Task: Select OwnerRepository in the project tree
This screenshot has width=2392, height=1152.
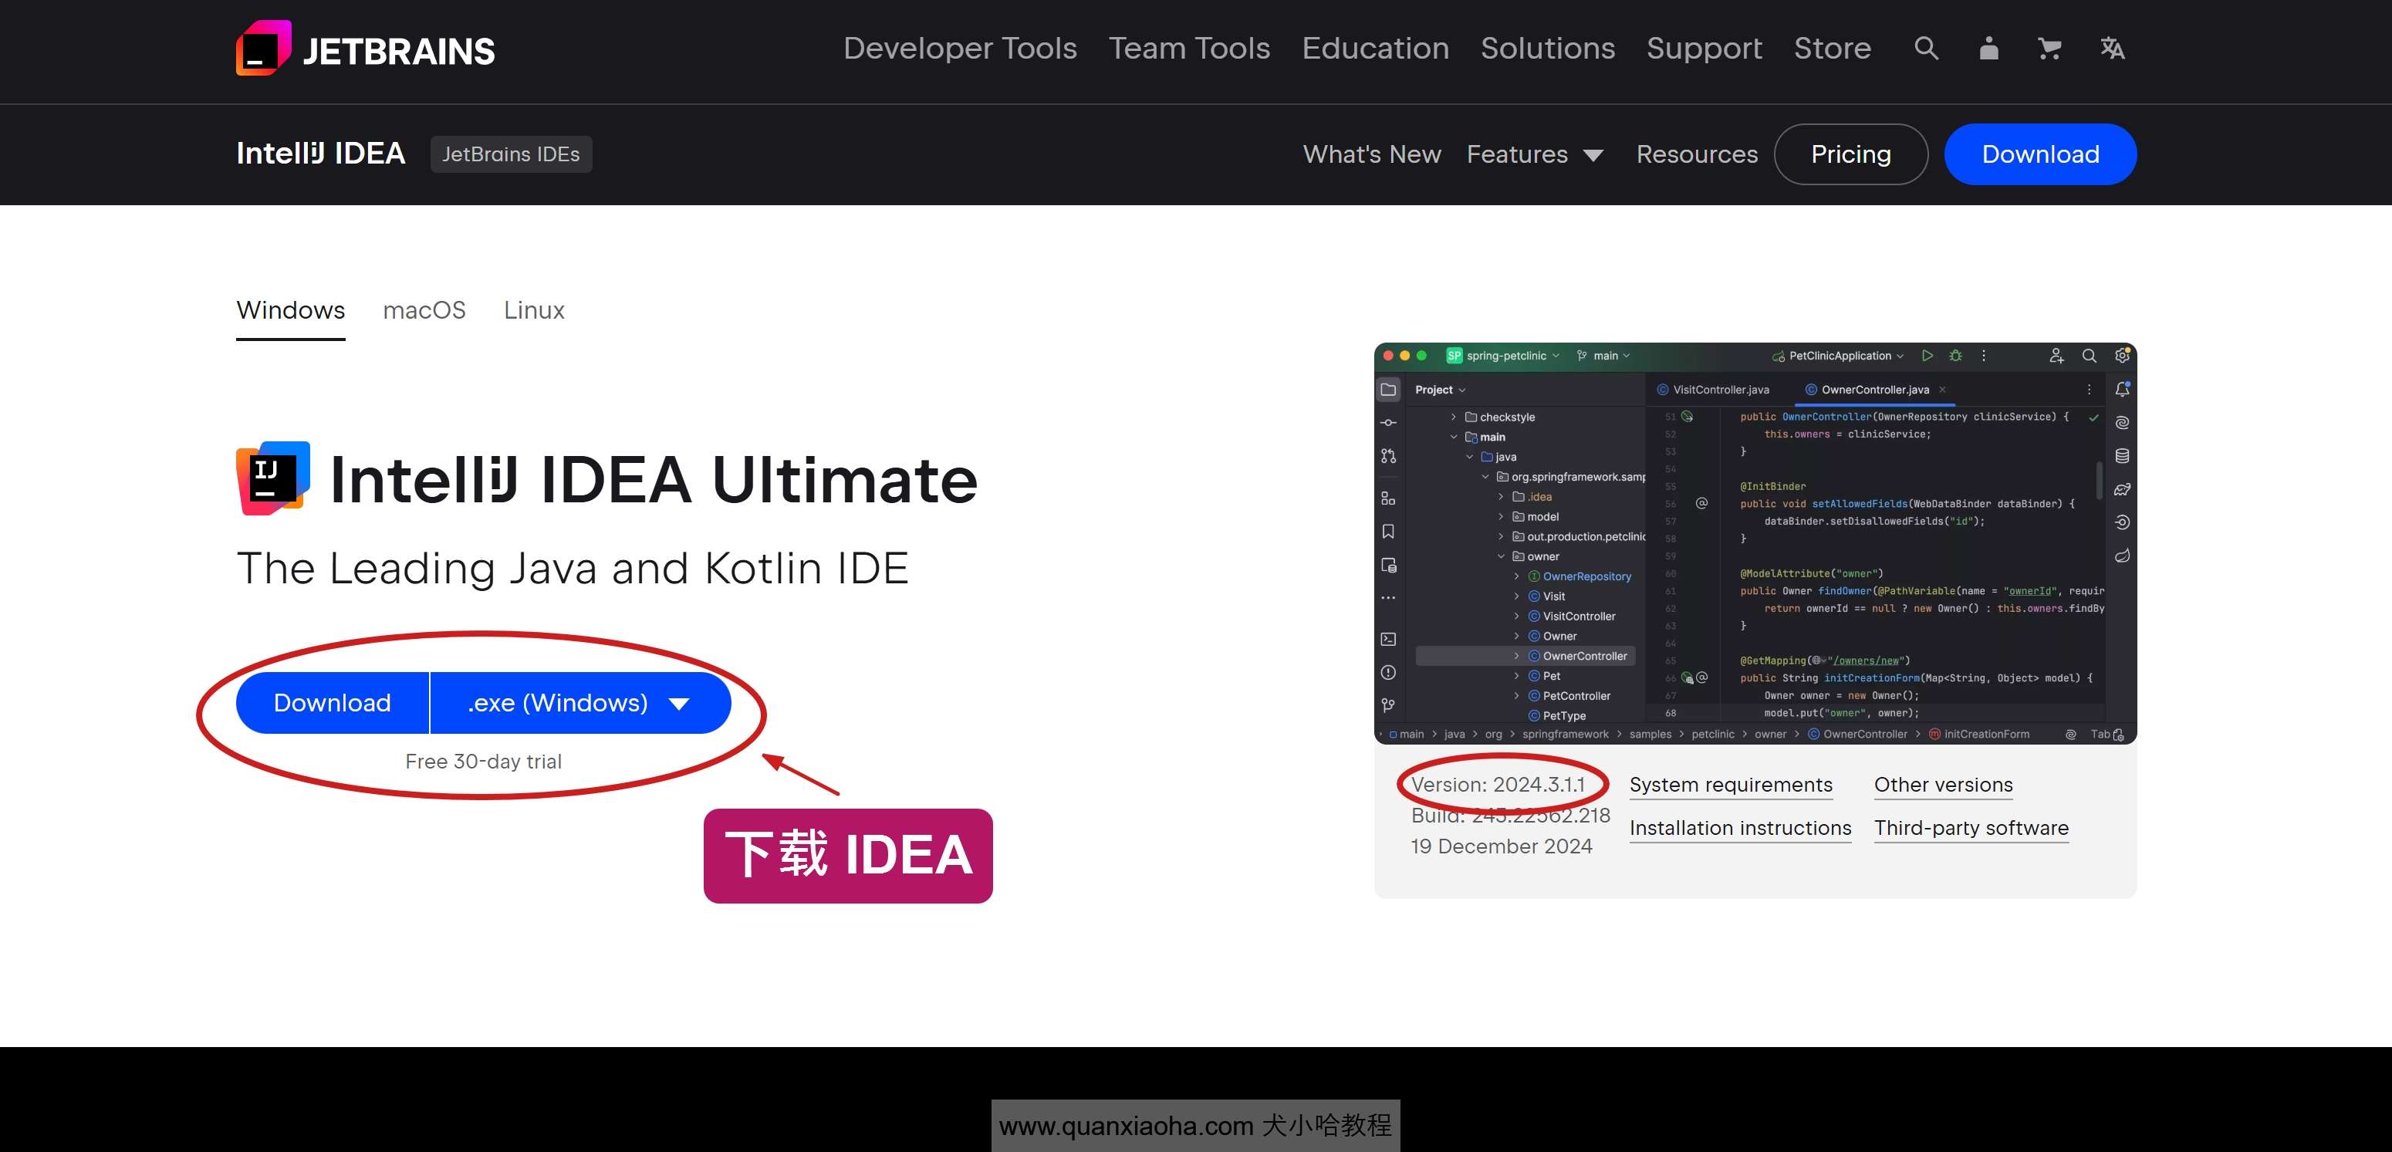Action: pos(1586,576)
